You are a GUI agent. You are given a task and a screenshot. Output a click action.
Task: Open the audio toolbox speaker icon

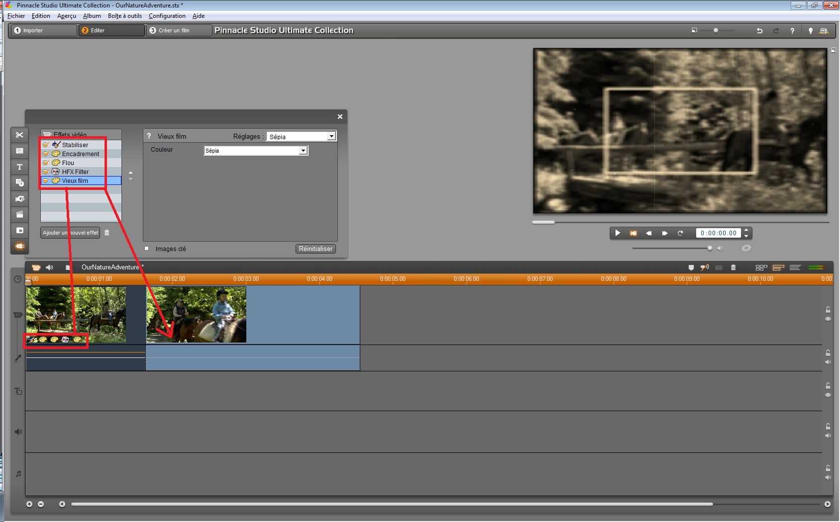pos(49,267)
